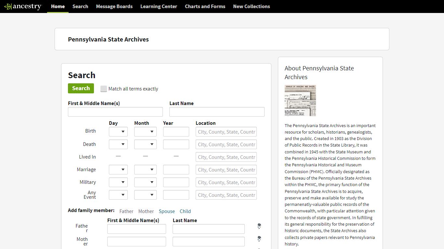Screen dimensions: 444x249
Task: Click the green Search button
Action: pyautogui.click(x=81, y=88)
